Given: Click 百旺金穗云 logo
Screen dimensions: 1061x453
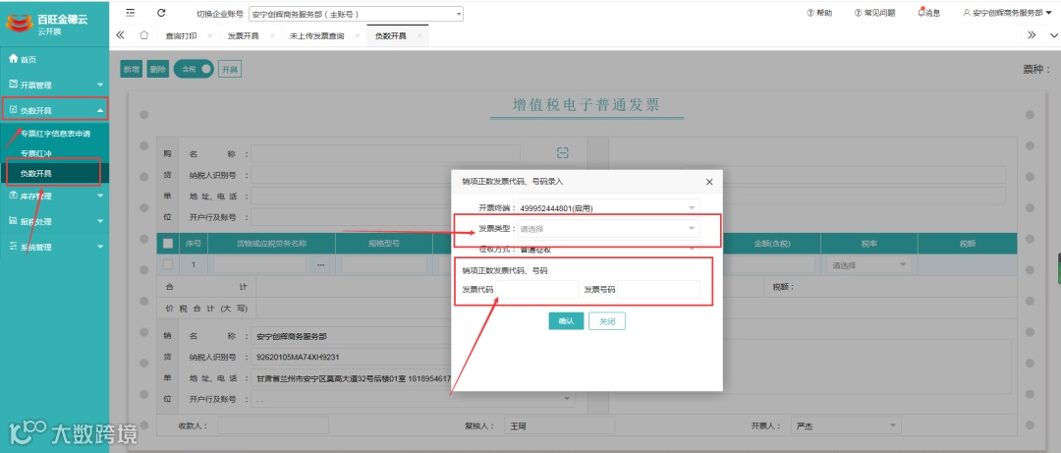Looking at the screenshot, I should pos(48,23).
